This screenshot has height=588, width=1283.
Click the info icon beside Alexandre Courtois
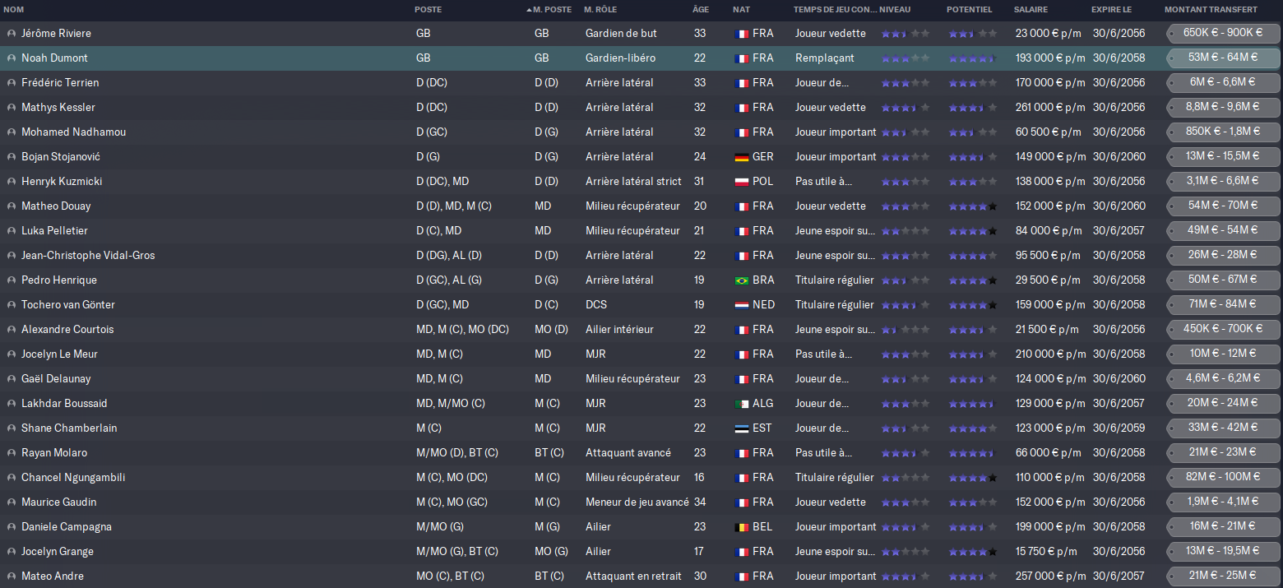pos(12,330)
